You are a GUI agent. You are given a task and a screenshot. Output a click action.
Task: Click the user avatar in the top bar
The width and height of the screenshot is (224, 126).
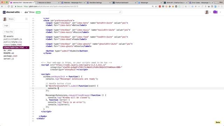pyautogui.click(x=207, y=12)
